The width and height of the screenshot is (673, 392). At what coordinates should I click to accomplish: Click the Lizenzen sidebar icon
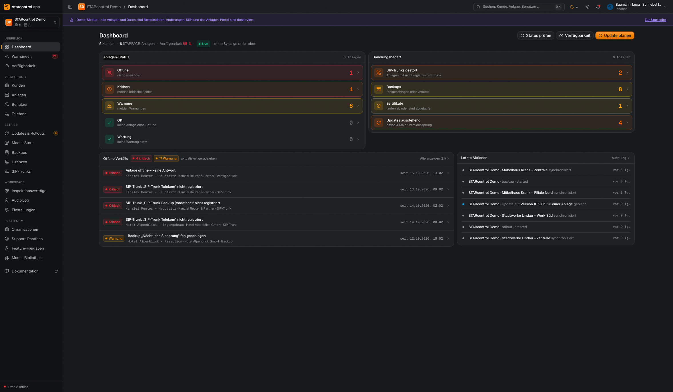click(7, 162)
